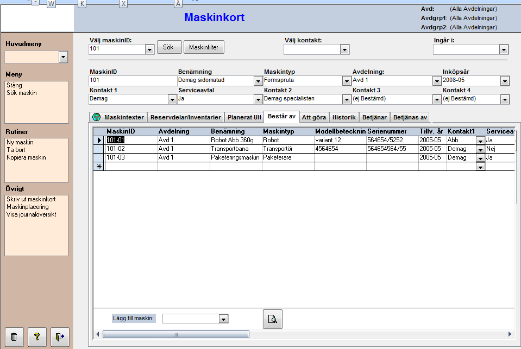Click the exit door icon
This screenshot has height=349, width=521.
(x=60, y=337)
